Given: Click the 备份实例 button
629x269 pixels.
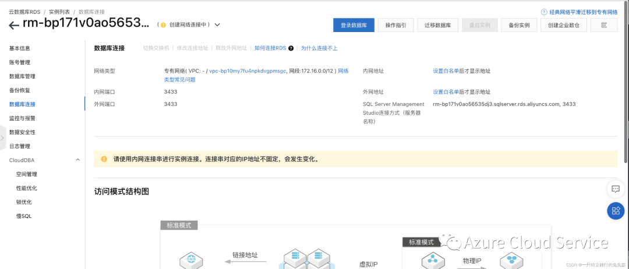Looking at the screenshot, I should click(519, 25).
